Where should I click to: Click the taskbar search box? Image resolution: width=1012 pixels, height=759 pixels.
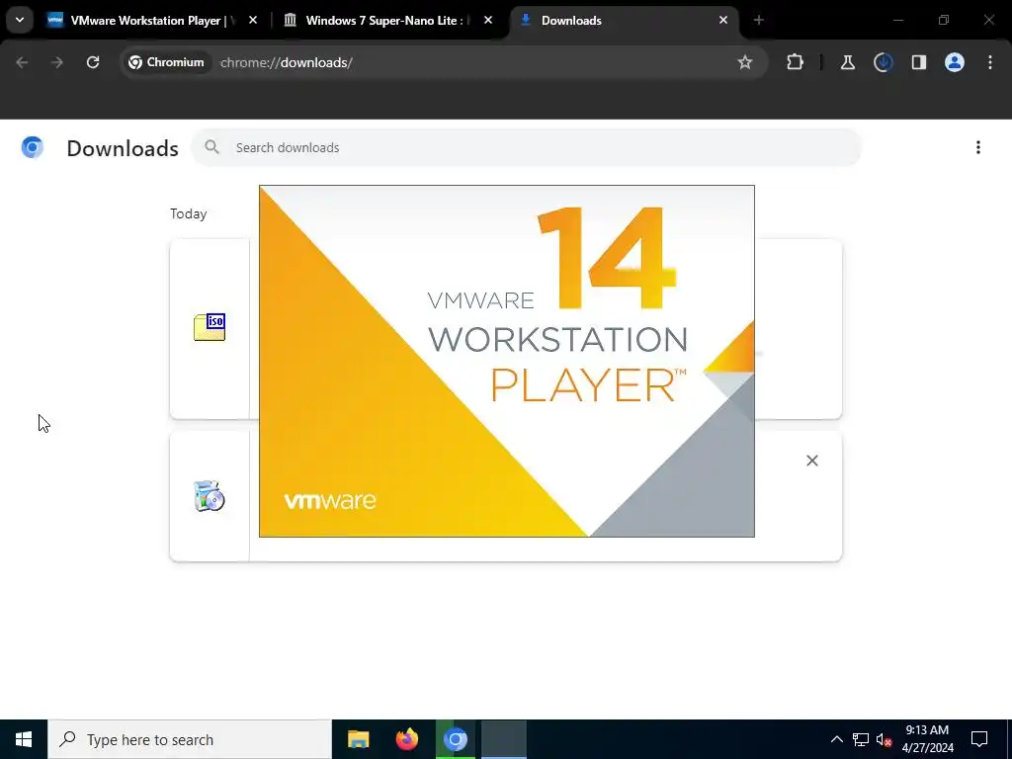click(x=190, y=739)
